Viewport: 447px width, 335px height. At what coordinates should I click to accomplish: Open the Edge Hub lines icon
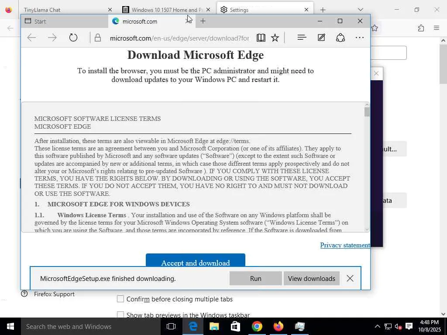(302, 38)
